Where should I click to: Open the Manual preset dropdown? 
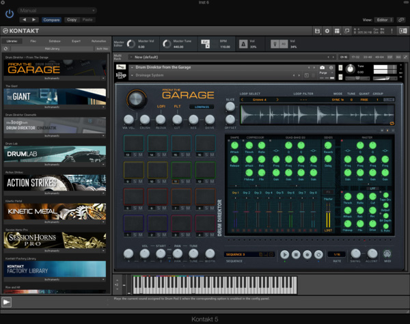57,11
